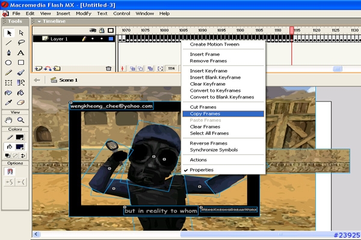Screen dimensions: 361x240
Task: Open the fill color swatch
Action: tap(20, 147)
